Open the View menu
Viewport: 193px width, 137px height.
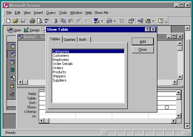(x=27, y=13)
